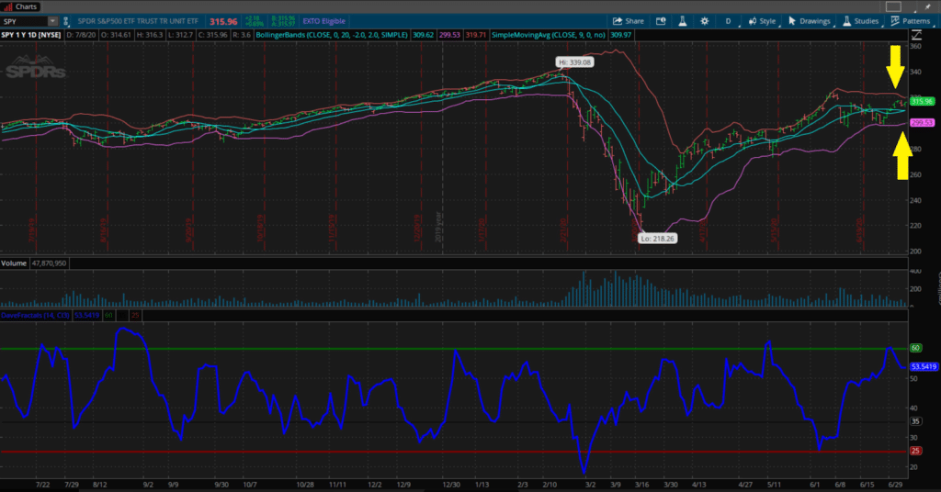Click the Charts bar-graph icon
This screenshot has height=492, width=941.
[8, 6]
